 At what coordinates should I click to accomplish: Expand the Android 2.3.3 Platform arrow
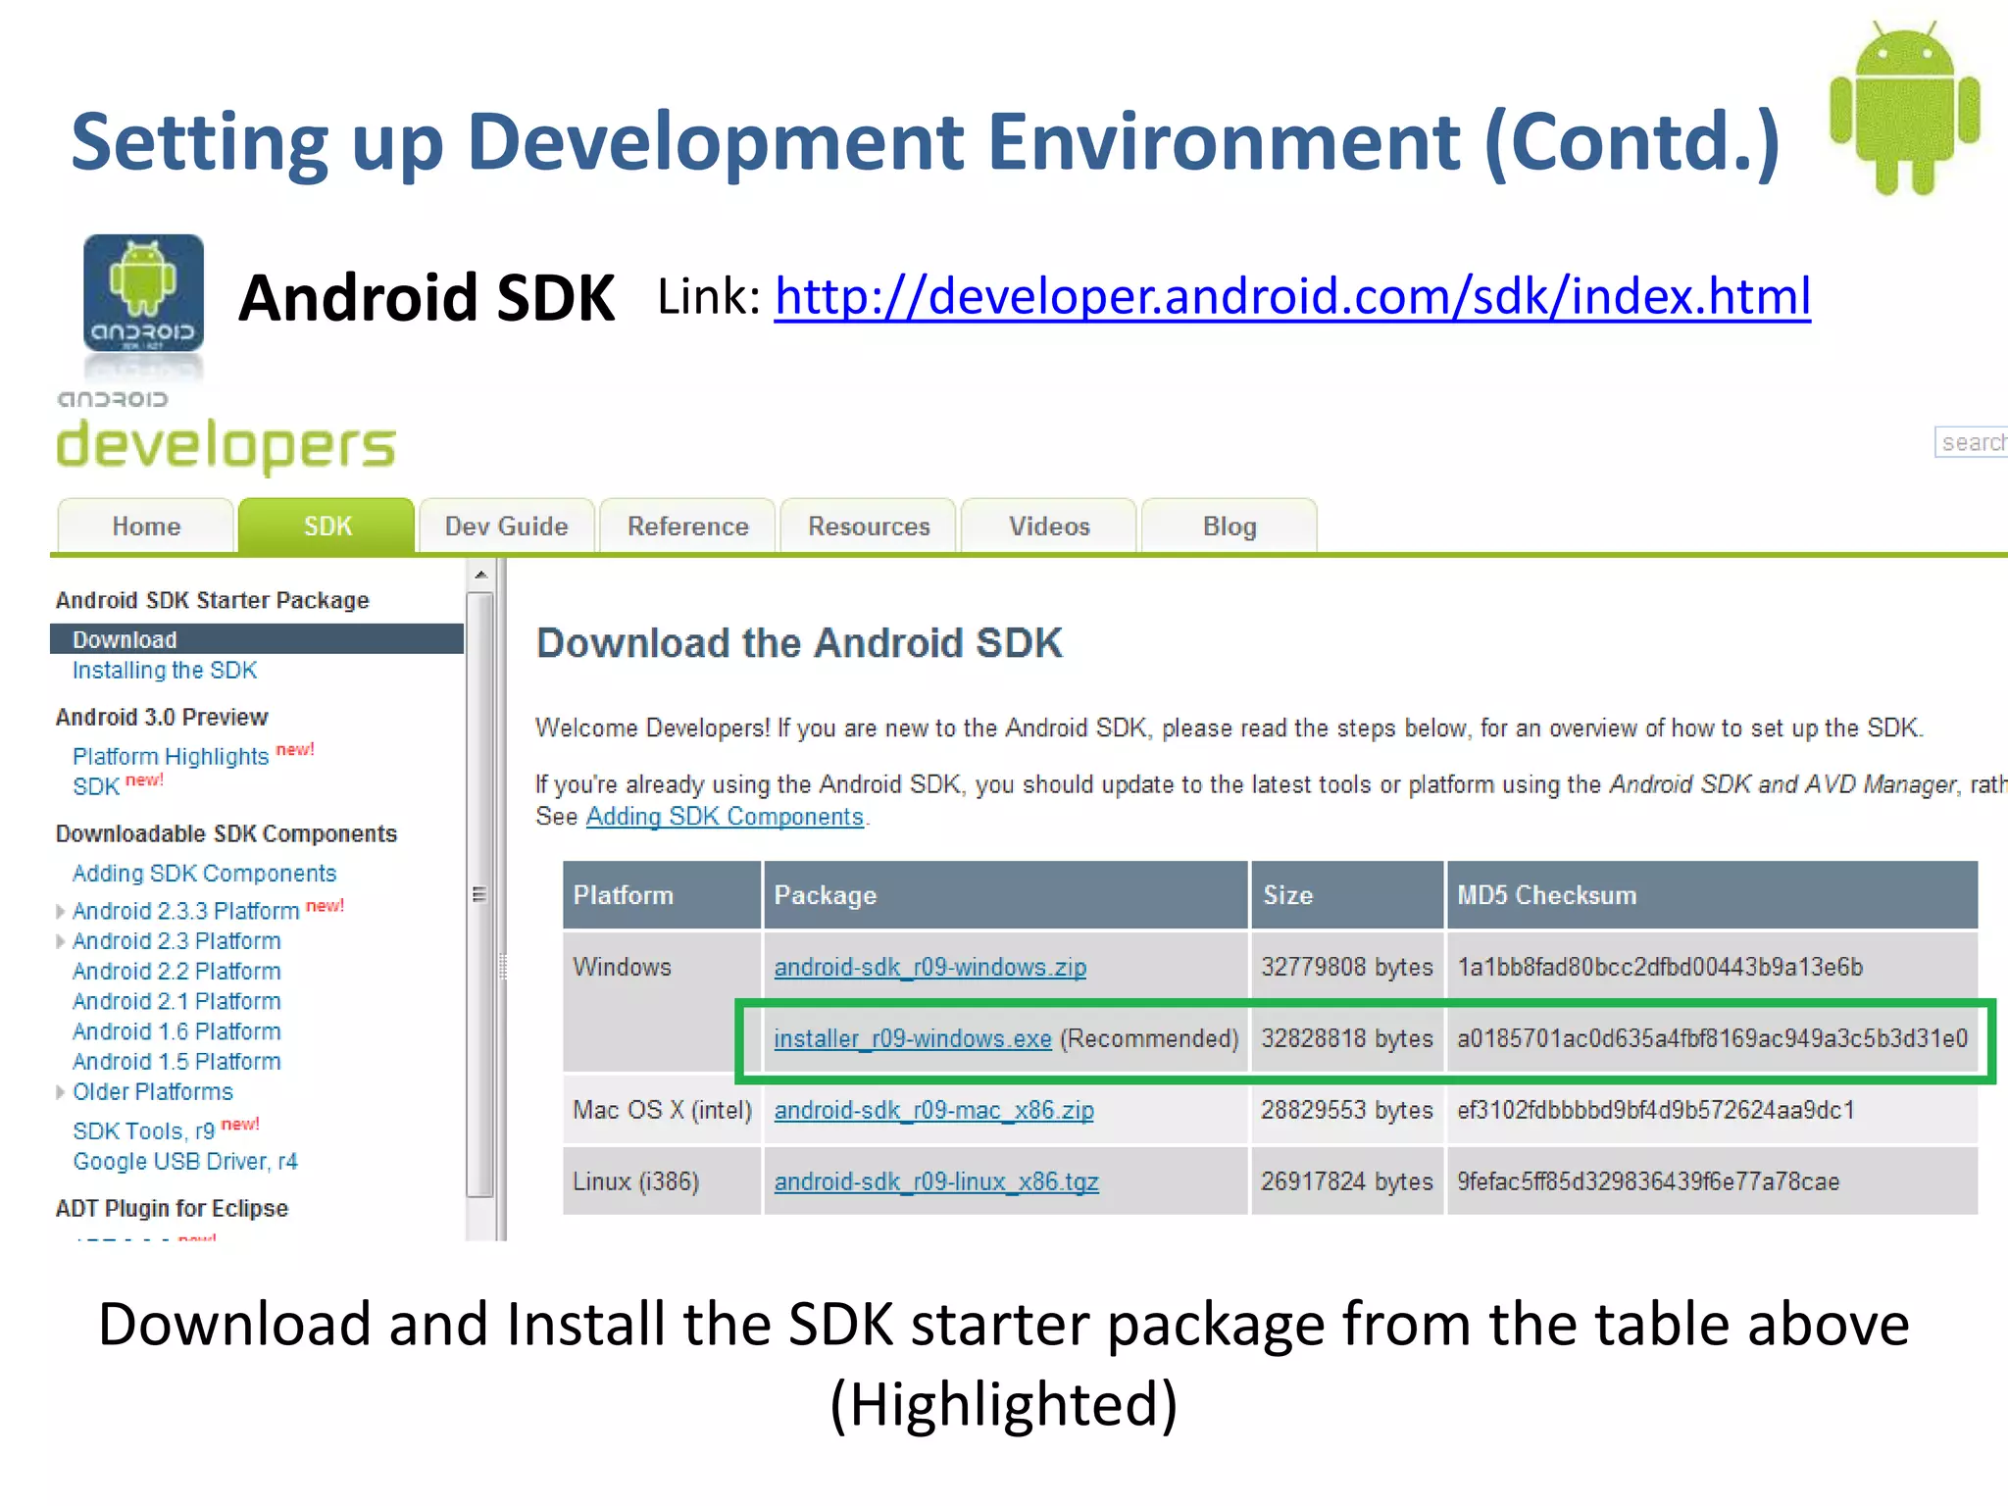pos(61,912)
